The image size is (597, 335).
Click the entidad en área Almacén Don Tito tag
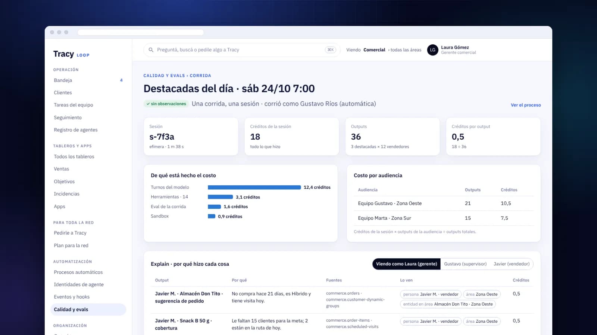pos(448,304)
